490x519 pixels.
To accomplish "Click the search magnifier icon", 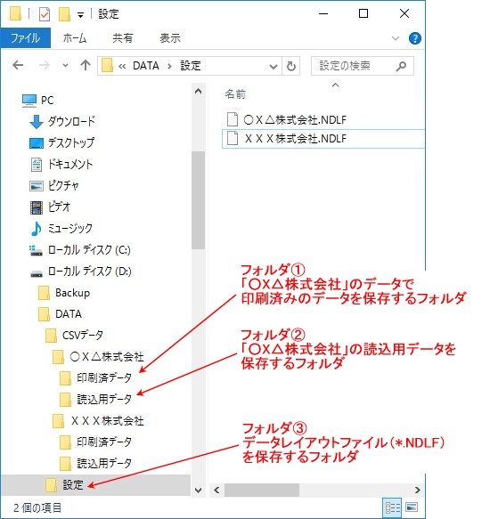I will click(401, 66).
